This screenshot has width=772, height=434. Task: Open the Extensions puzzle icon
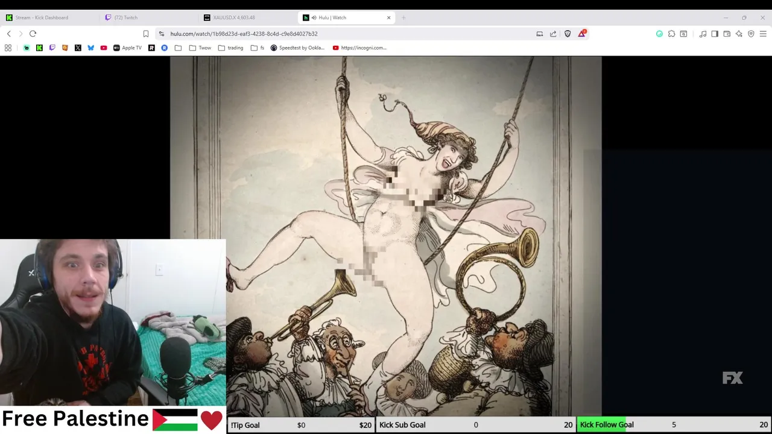tap(671, 34)
